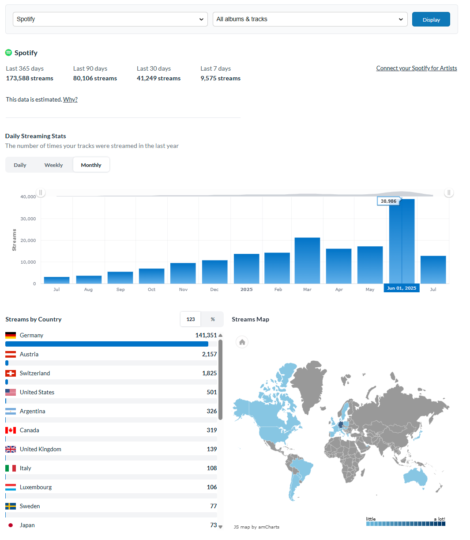Click the Switzerland 1,825 stream count
Viewport: 470px width, 540px height.
pos(210,373)
